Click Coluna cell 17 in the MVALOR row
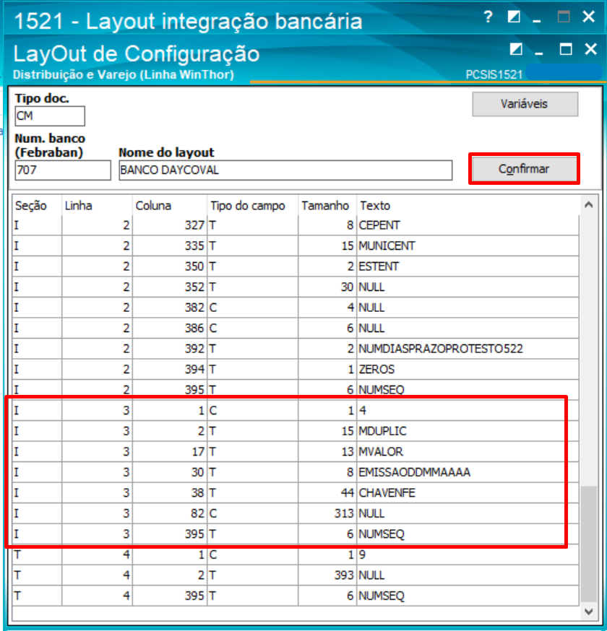This screenshot has width=607, height=631. click(x=170, y=451)
